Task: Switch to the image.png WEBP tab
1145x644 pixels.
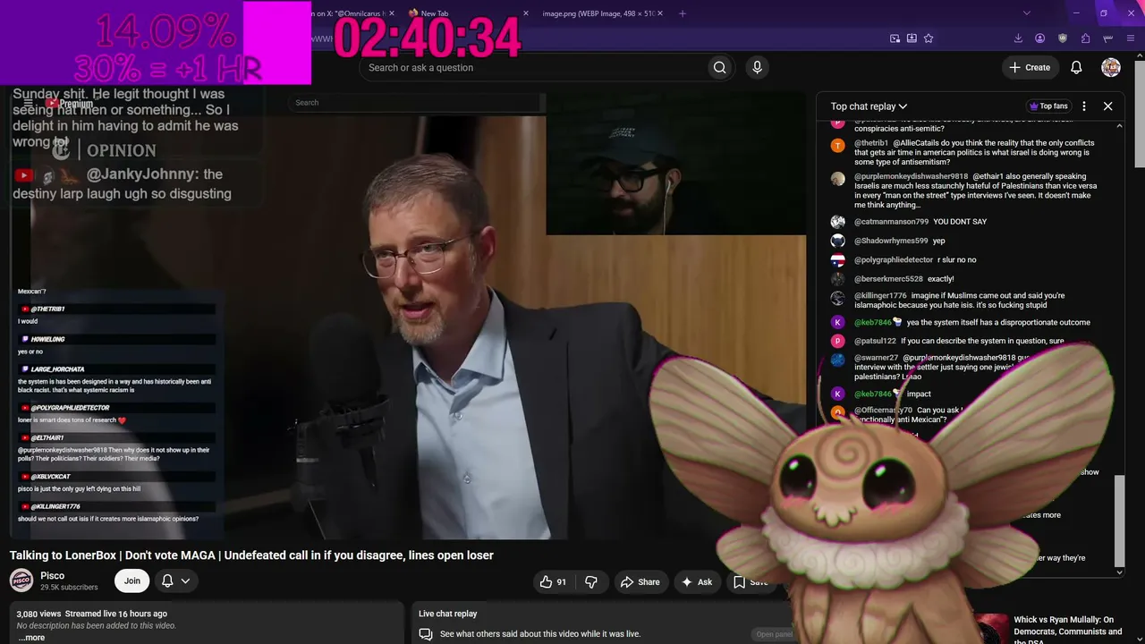Action: [x=601, y=13]
